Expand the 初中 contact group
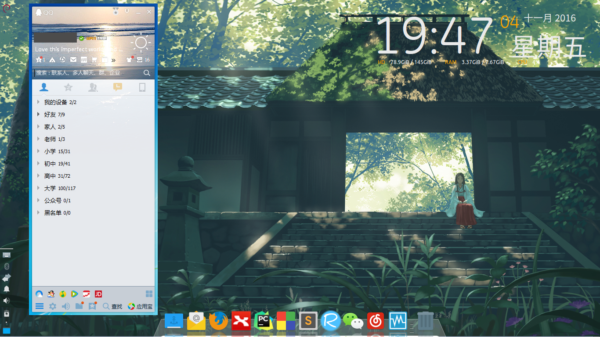Viewport: 600px width, 337px height. tap(94, 164)
